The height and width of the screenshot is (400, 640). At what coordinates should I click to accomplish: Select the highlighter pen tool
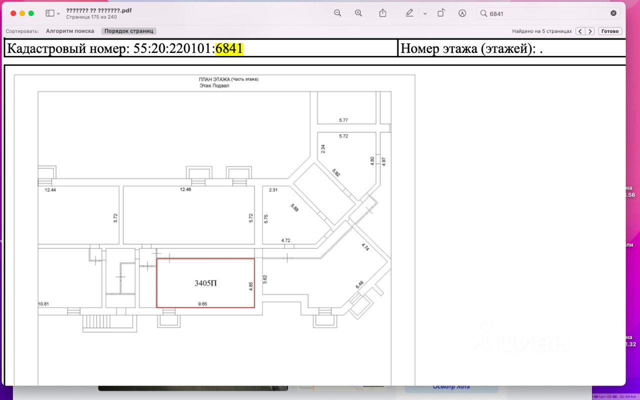click(x=409, y=13)
